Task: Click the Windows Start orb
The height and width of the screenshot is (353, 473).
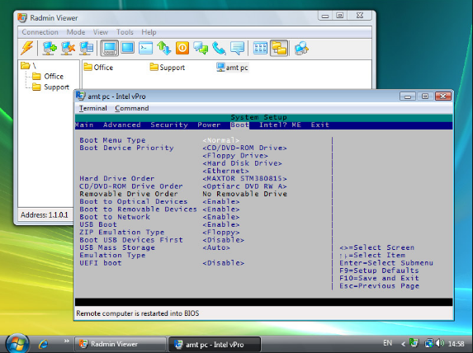Action: (17, 343)
